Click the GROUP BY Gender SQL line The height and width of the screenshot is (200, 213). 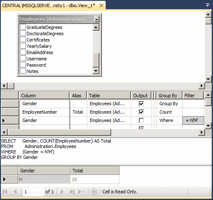point(19,157)
